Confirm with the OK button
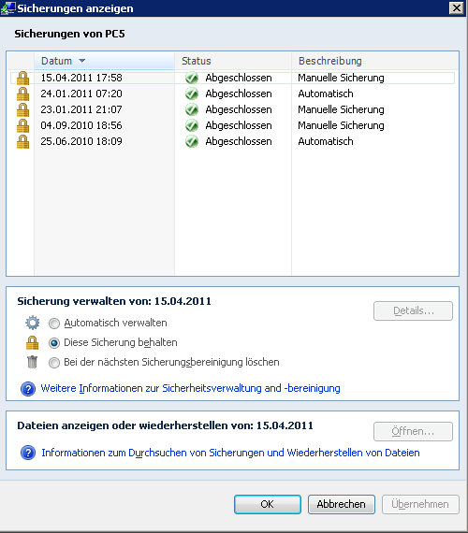 click(x=268, y=504)
